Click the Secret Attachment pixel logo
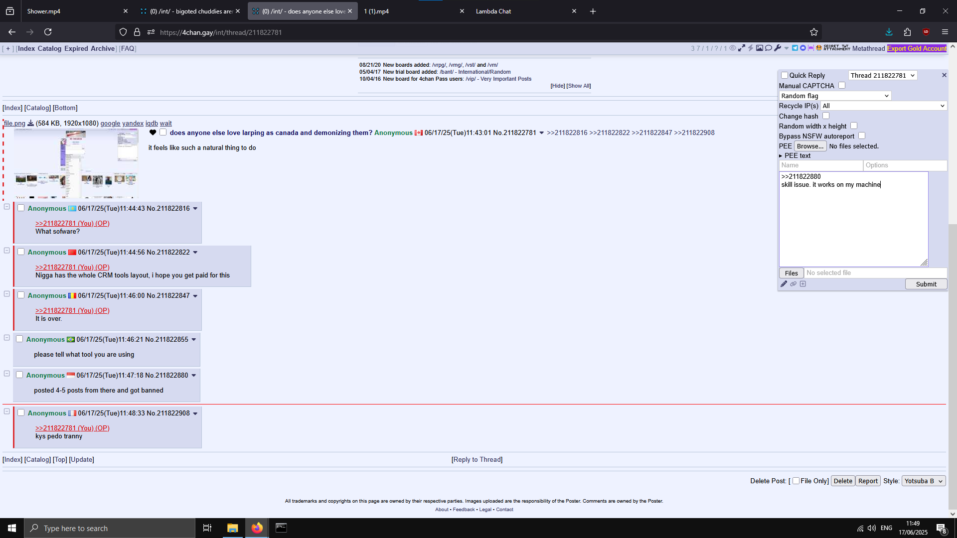The width and height of the screenshot is (957, 538). [837, 48]
